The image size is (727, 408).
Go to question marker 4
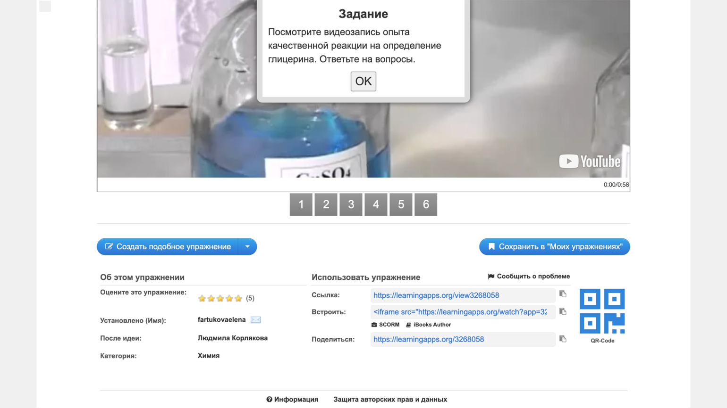click(376, 204)
